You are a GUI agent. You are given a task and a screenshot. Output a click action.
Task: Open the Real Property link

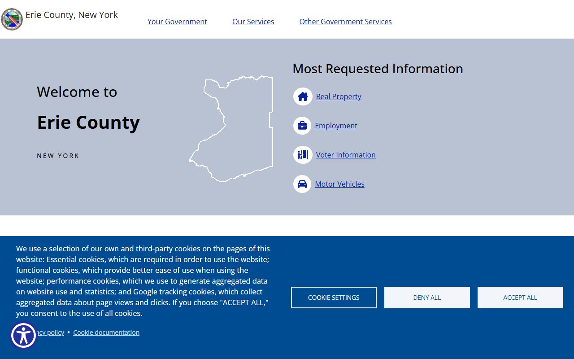(339, 96)
